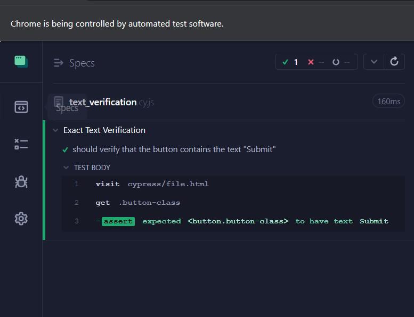Open the Runs page from sidebar
Screen dimensions: 414x317
coord(21,144)
